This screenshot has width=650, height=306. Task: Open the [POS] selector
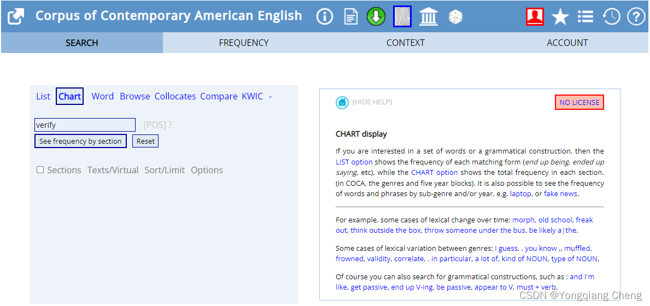coord(155,125)
